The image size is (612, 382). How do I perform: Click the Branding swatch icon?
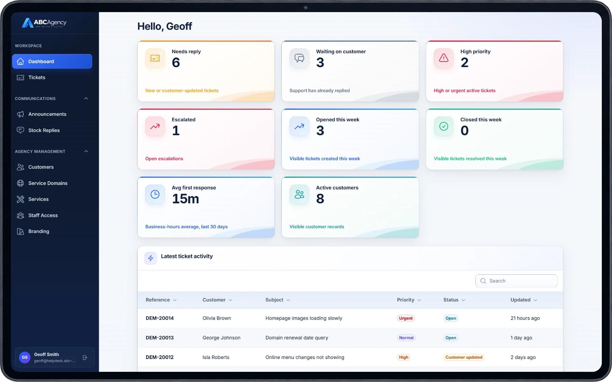(x=20, y=231)
